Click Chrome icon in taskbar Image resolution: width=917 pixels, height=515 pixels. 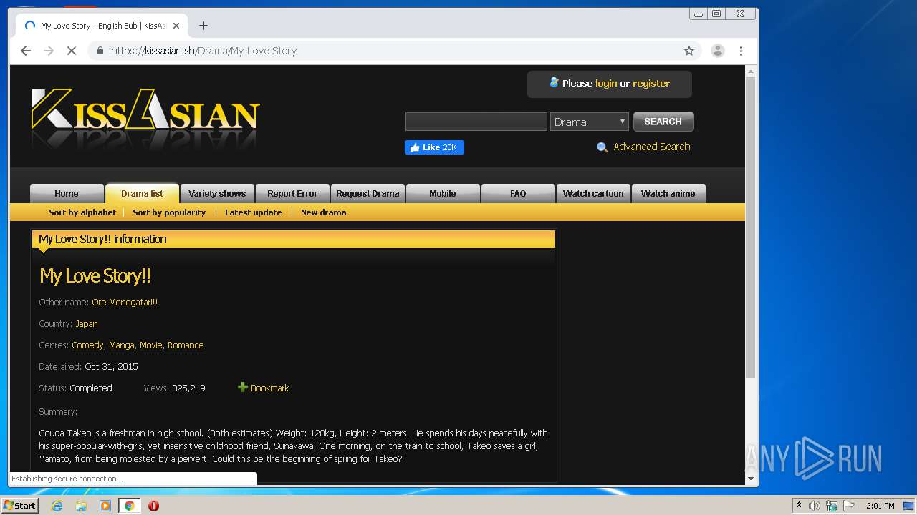click(130, 506)
